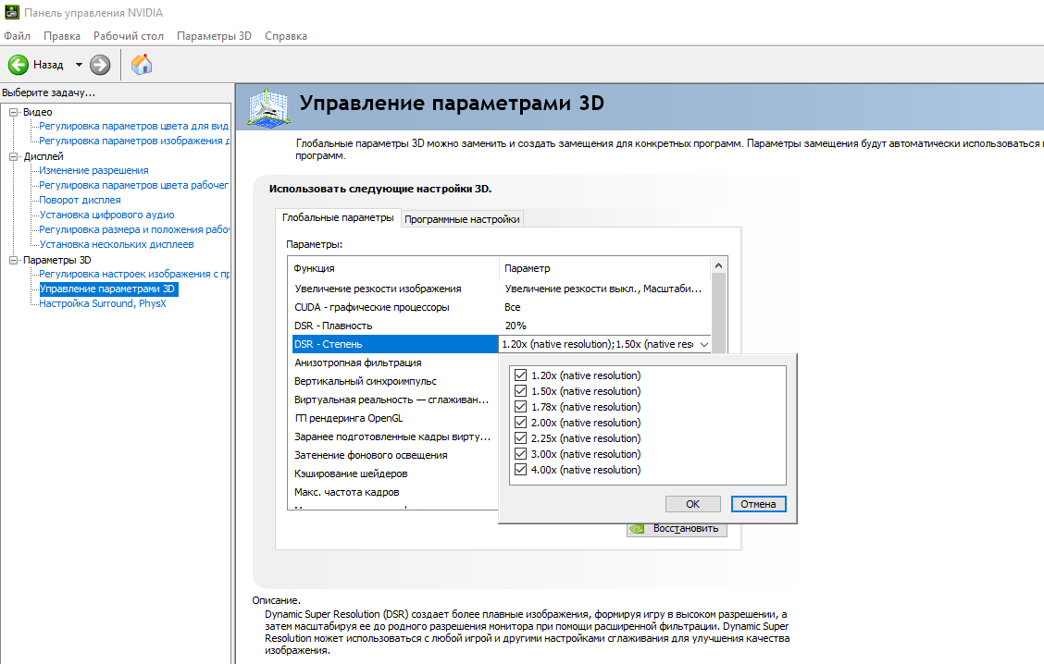
Task: Open the Файл menu
Action: 18,36
